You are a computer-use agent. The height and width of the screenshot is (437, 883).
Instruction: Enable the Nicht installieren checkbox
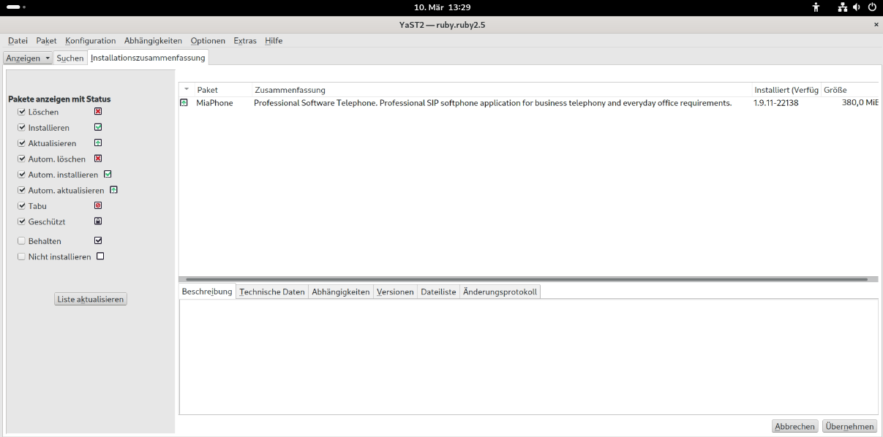[21, 256]
